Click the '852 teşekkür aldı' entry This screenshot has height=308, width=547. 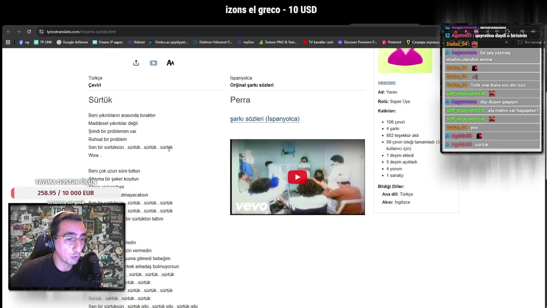[403, 135]
